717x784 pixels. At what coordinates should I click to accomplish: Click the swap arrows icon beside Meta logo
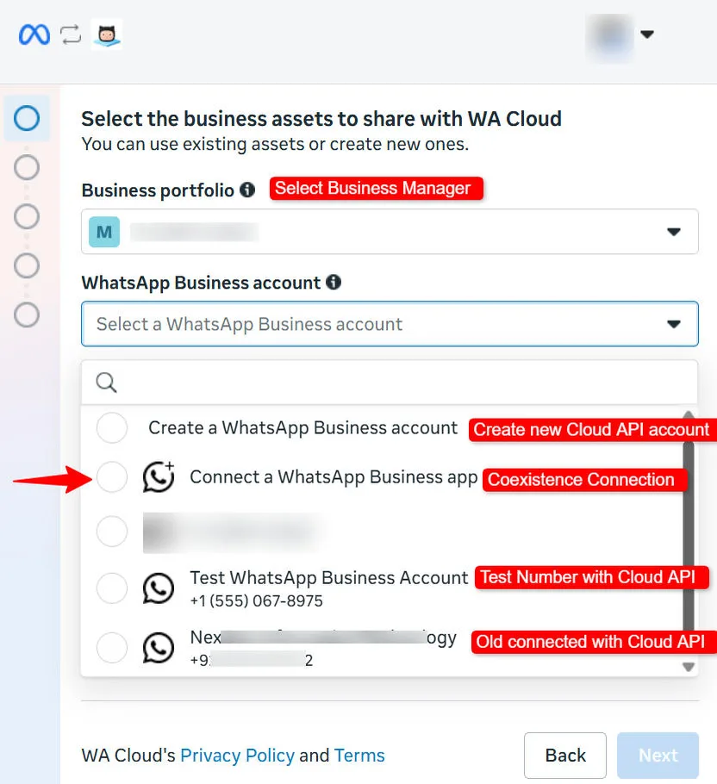click(71, 34)
